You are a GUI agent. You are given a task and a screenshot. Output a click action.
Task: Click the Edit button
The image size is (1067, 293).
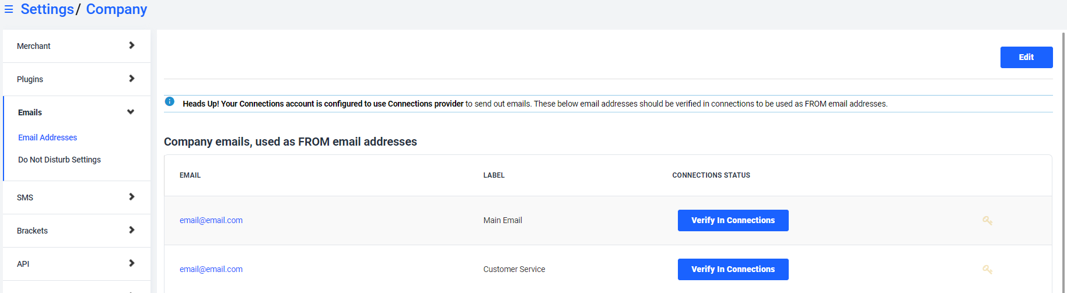[x=1026, y=57]
